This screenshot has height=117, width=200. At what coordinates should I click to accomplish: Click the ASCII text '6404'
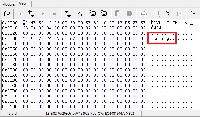(x=156, y=28)
